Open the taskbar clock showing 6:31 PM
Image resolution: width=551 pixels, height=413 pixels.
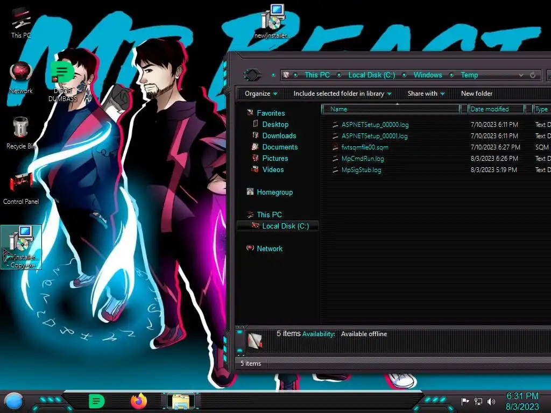click(522, 401)
